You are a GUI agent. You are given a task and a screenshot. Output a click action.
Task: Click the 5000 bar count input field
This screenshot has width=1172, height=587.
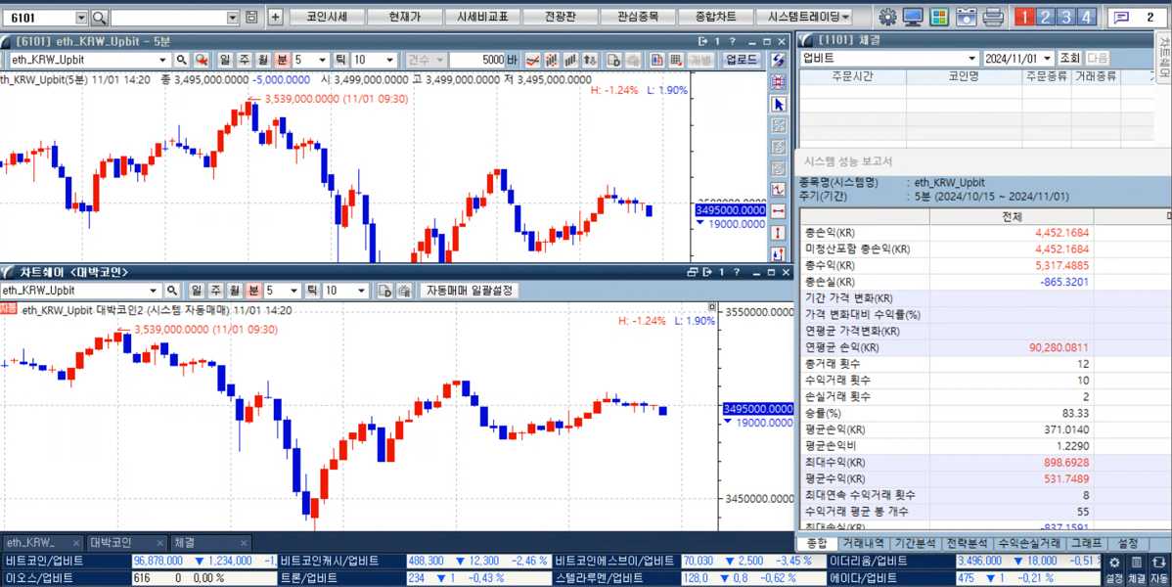click(477, 61)
